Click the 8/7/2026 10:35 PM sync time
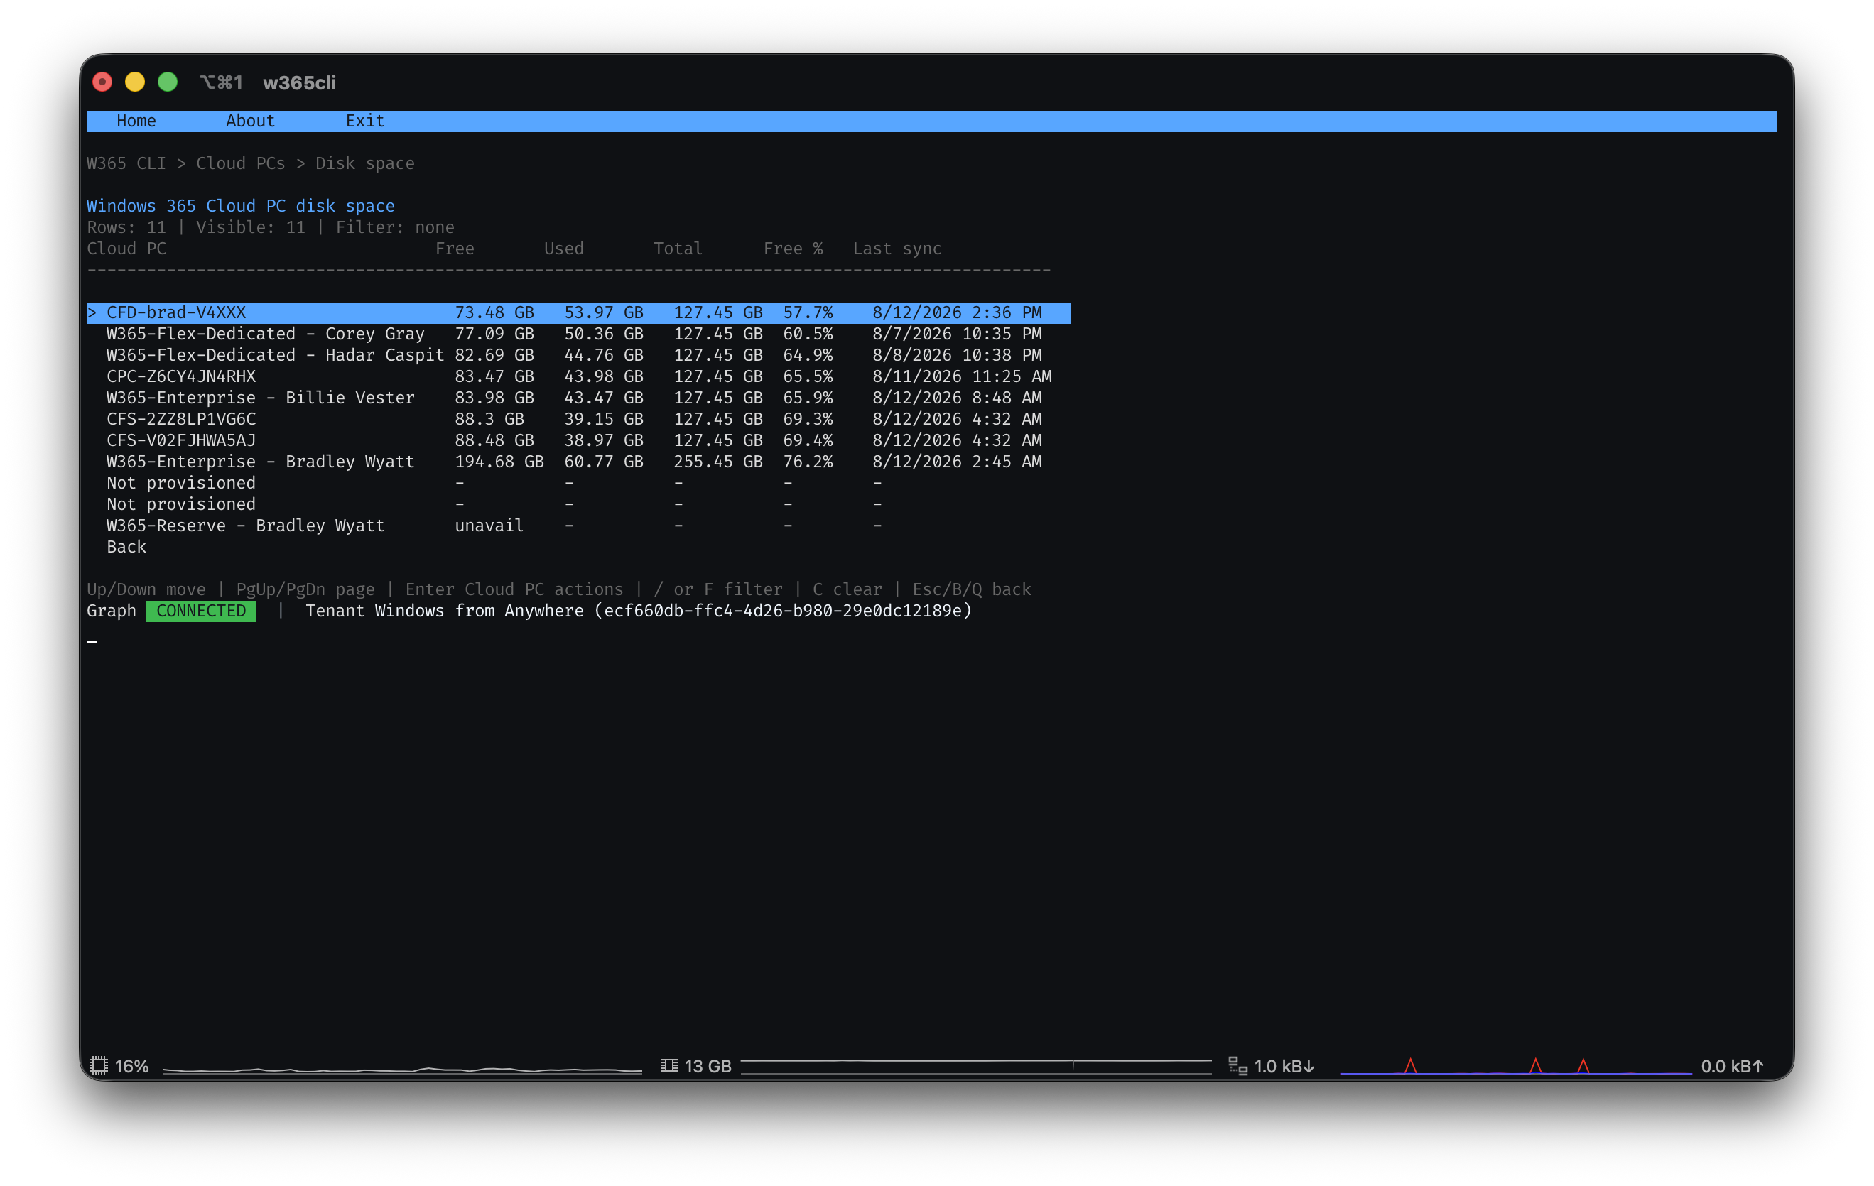The image size is (1874, 1186). (956, 334)
